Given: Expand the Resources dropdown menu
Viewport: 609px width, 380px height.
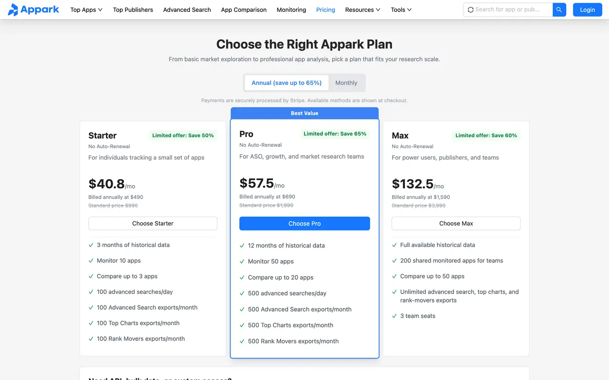Looking at the screenshot, I should point(363,9).
